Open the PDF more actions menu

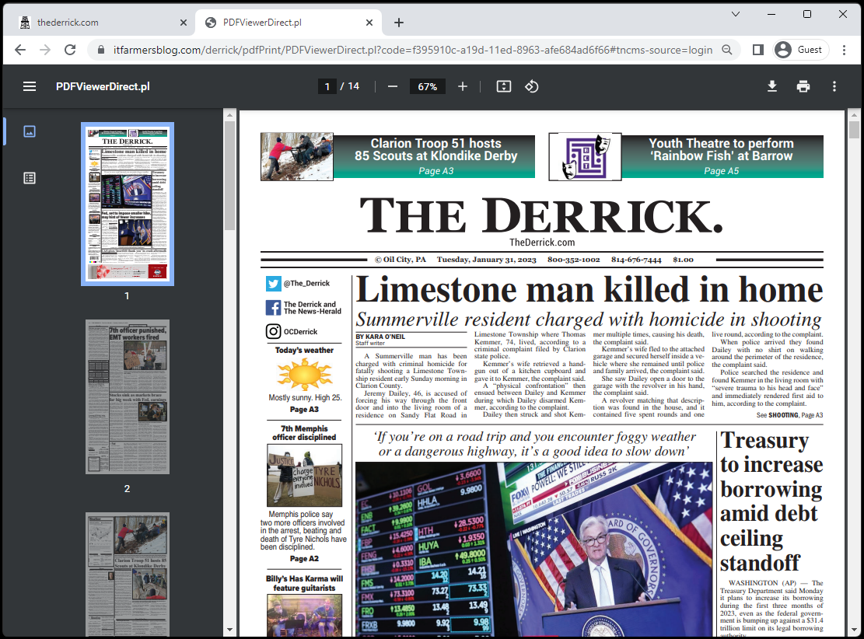[834, 86]
